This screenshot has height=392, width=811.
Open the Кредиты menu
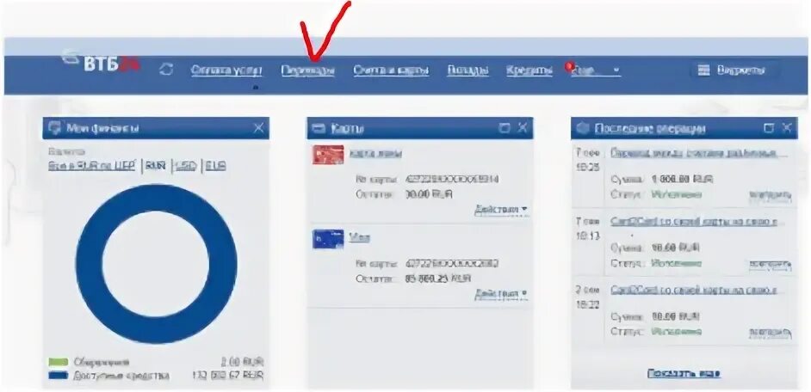(529, 70)
